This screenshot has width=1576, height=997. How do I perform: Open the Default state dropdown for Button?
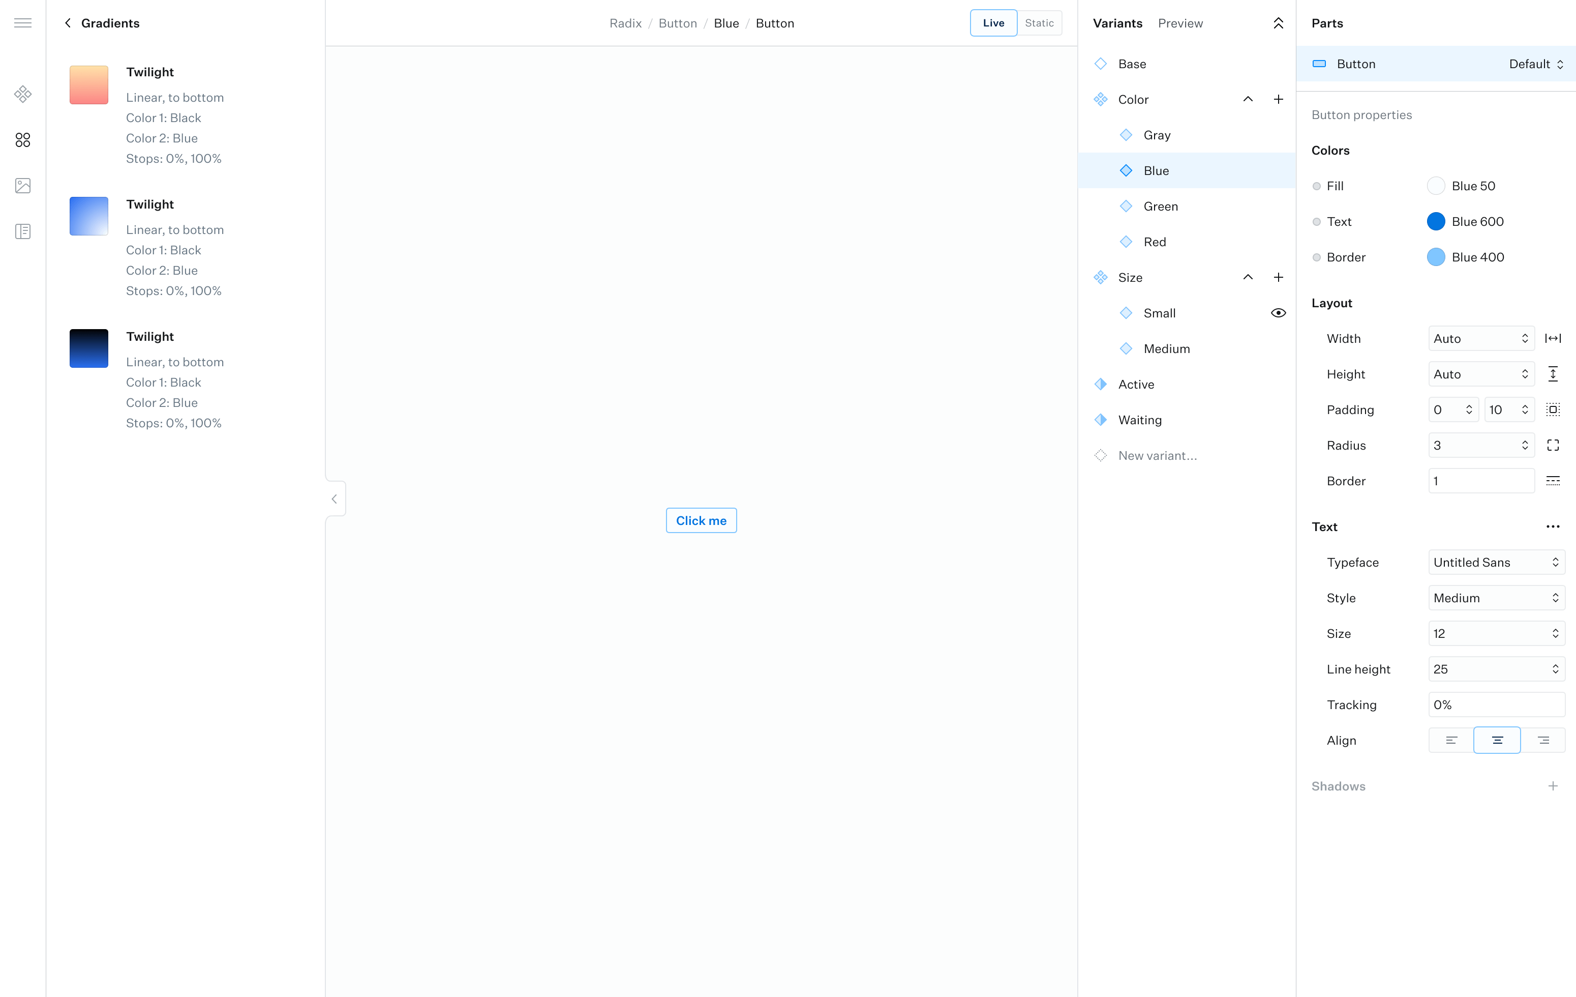click(x=1535, y=64)
